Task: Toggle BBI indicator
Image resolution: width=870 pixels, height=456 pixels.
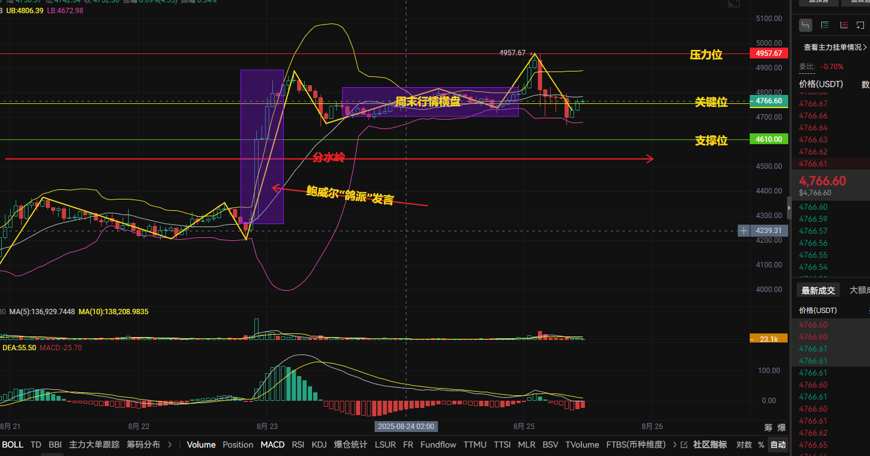Action: (55, 445)
